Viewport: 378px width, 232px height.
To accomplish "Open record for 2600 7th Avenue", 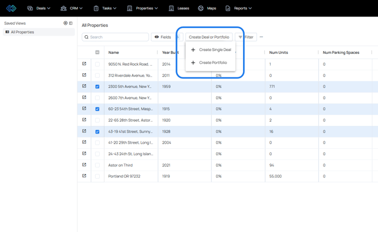I will pyautogui.click(x=84, y=97).
